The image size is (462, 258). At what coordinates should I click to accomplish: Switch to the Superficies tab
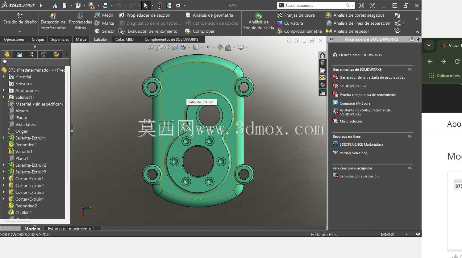coord(60,40)
